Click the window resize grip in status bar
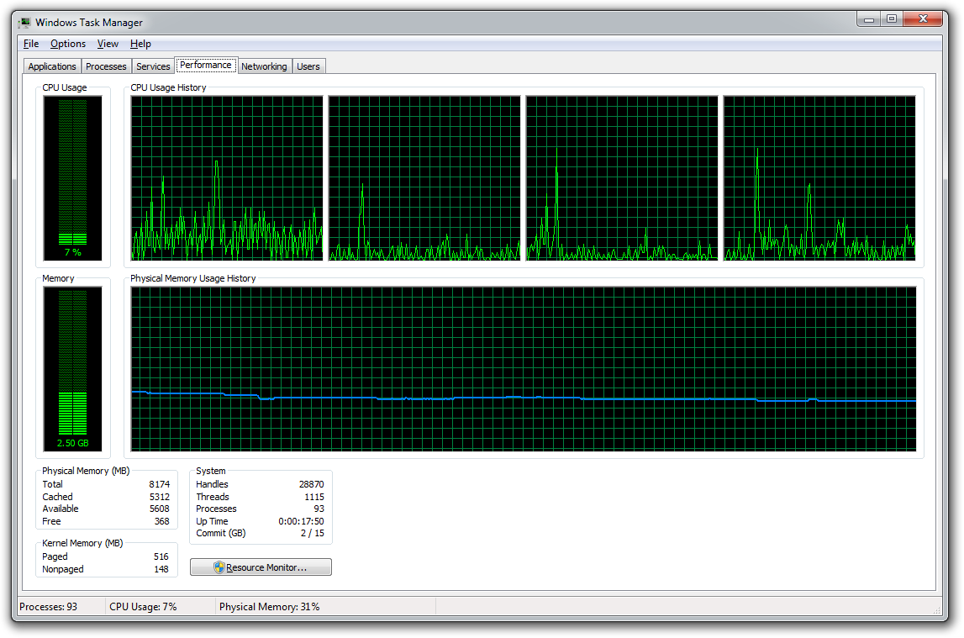This screenshot has width=964, height=638. pos(936,609)
